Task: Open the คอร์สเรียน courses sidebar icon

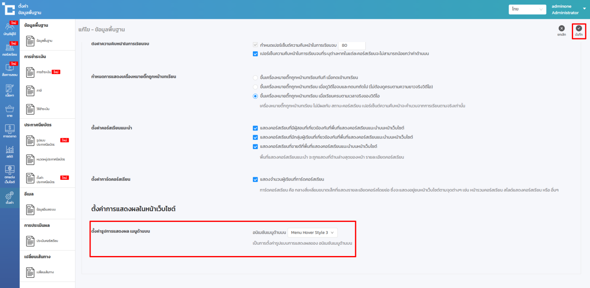Action: (9, 49)
